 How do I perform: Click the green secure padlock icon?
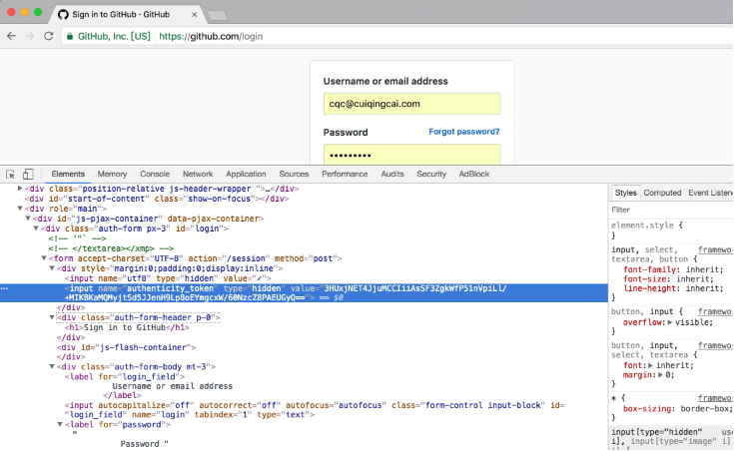tap(70, 36)
